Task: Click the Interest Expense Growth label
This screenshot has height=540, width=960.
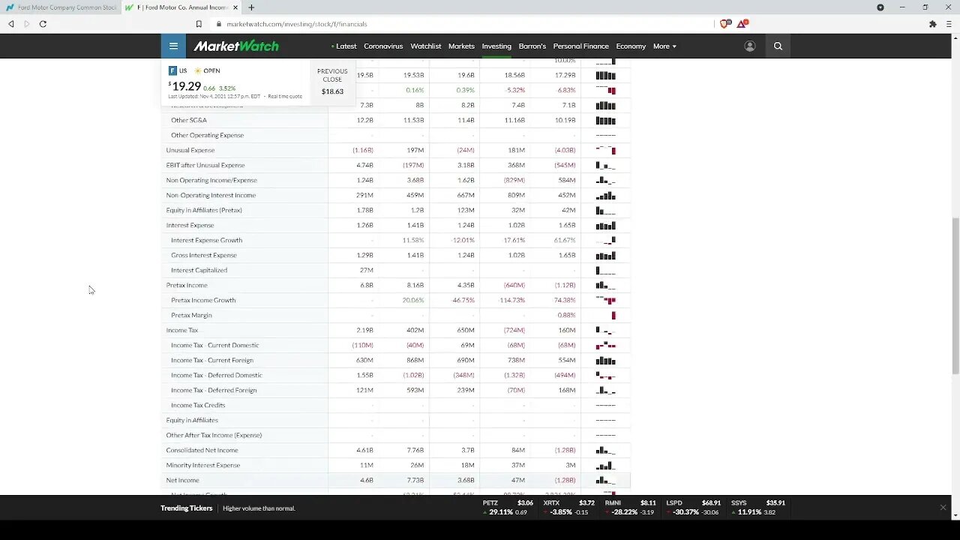Action: (x=206, y=240)
